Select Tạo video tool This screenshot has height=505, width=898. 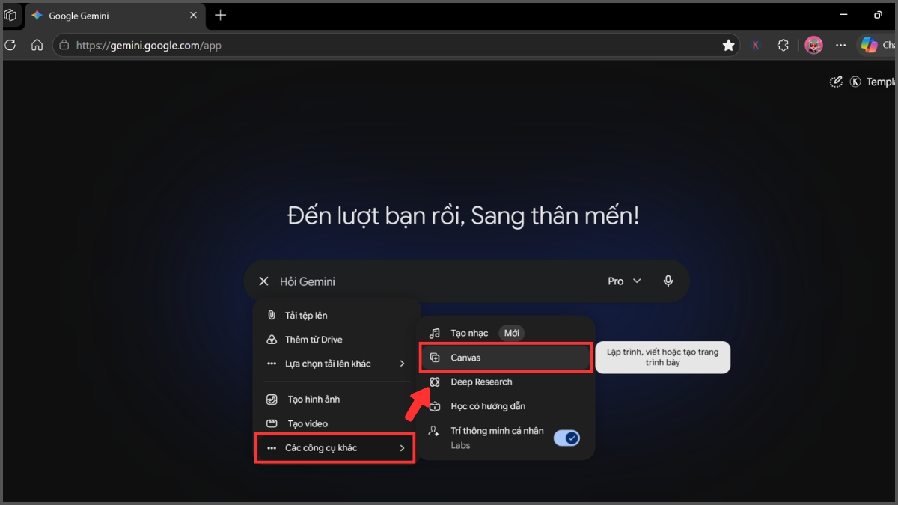coord(337,423)
